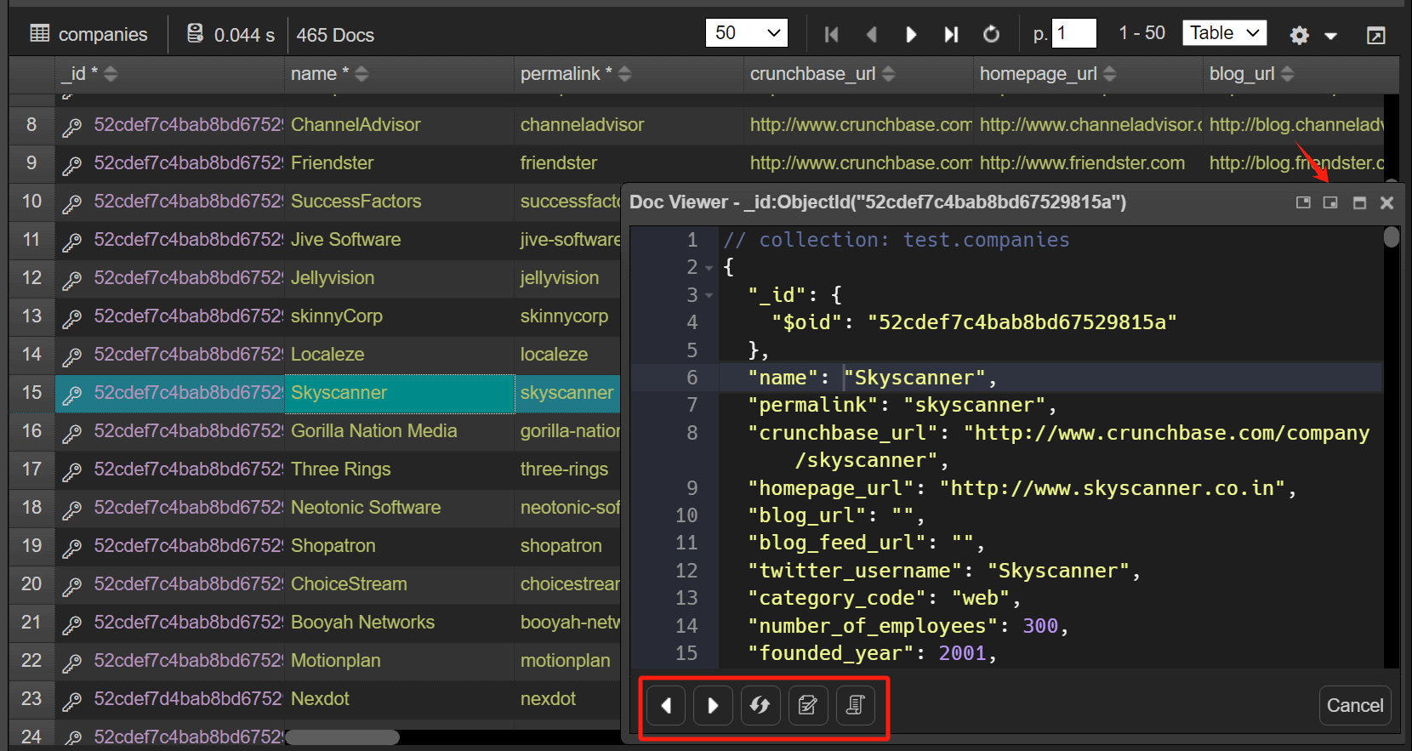Click the companies collection table icon

coord(39,33)
